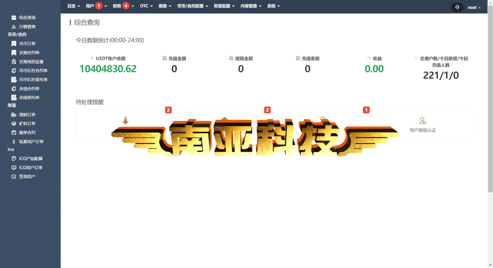Image resolution: width=493 pixels, height=268 pixels.
Task: Click the ICO用户订单 monitor icon
Action: pyautogui.click(x=14, y=167)
